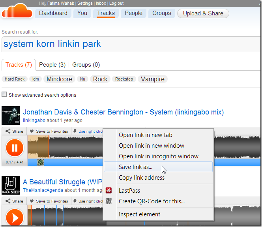Save A Beautiful Struggle to Favorites
Image resolution: width=262 pixels, height=227 pixels.
[49, 201]
